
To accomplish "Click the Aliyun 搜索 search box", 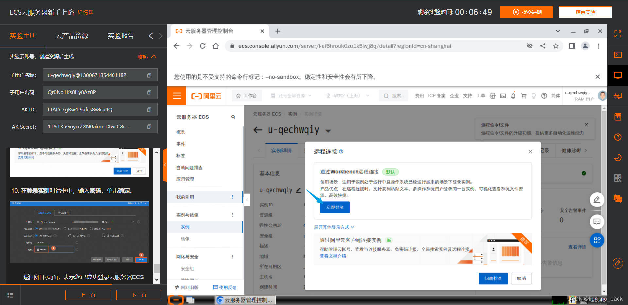I will (394, 96).
